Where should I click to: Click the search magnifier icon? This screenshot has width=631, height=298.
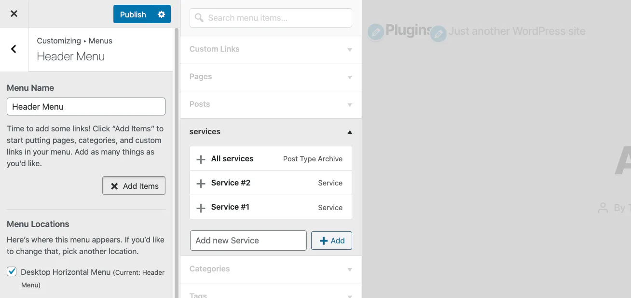[199, 18]
